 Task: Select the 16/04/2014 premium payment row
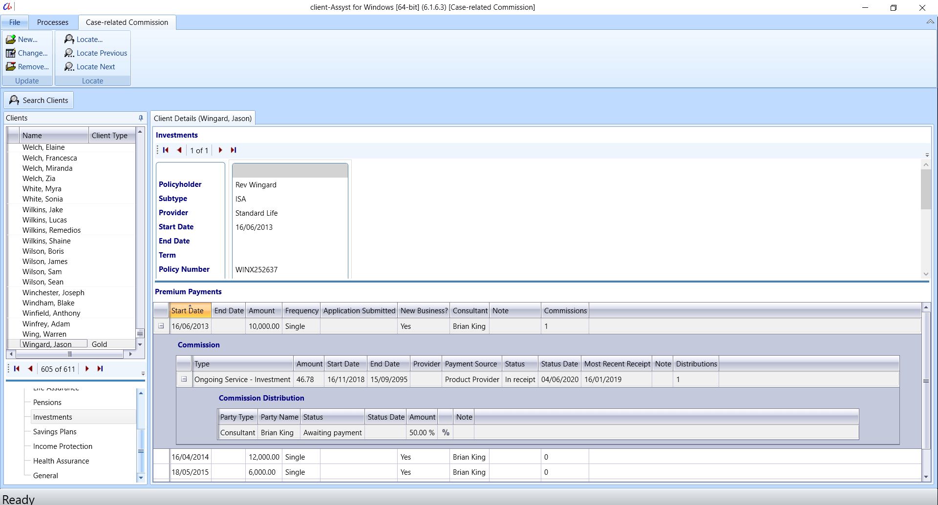[x=537, y=457]
